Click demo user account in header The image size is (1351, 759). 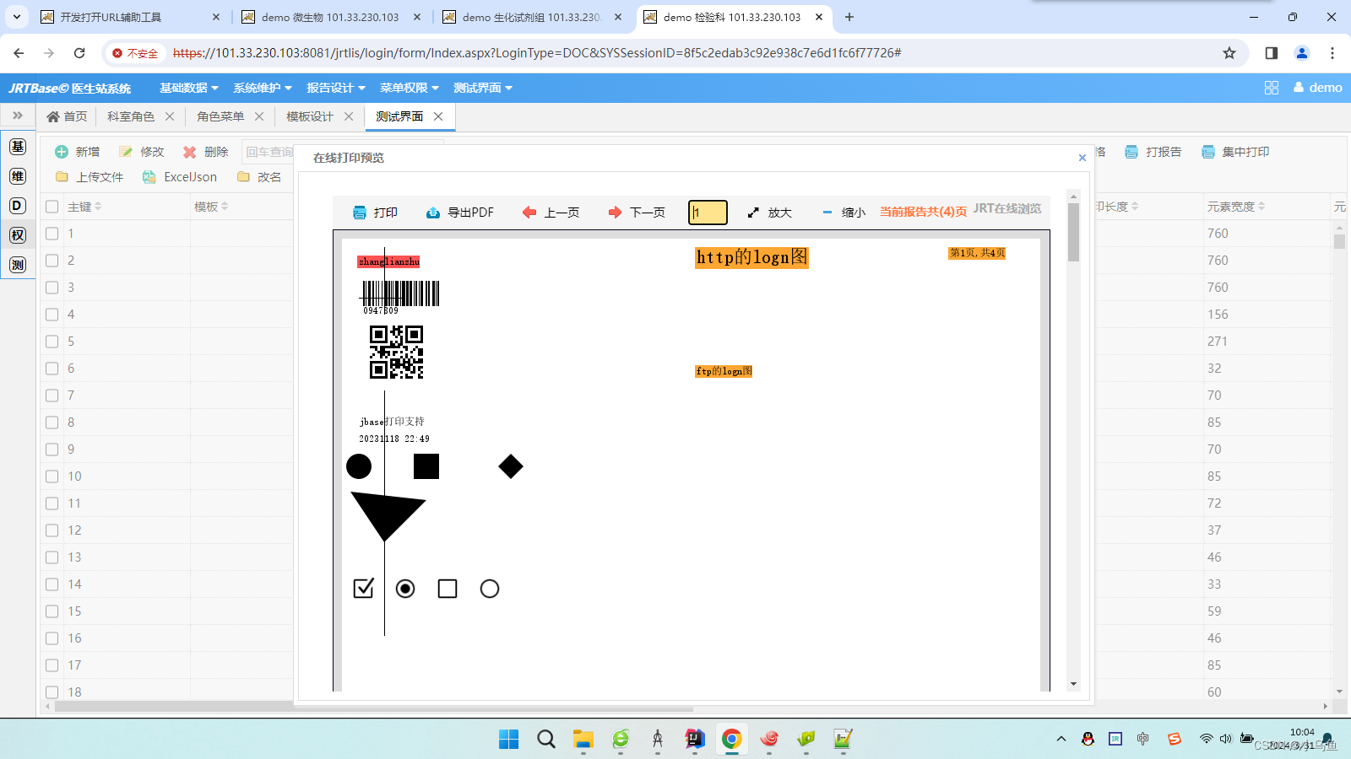[1318, 88]
